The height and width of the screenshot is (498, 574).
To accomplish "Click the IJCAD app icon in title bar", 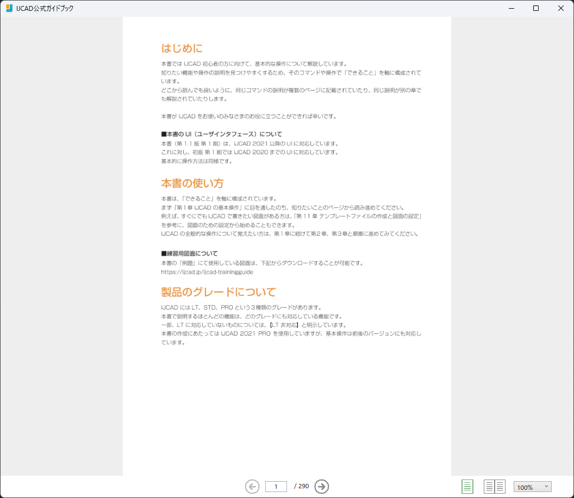I will coord(9,8).
